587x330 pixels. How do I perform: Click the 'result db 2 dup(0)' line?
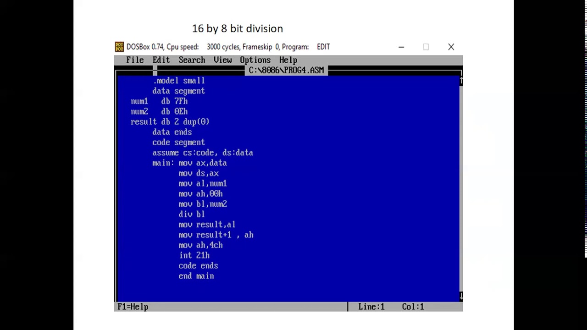click(x=170, y=122)
